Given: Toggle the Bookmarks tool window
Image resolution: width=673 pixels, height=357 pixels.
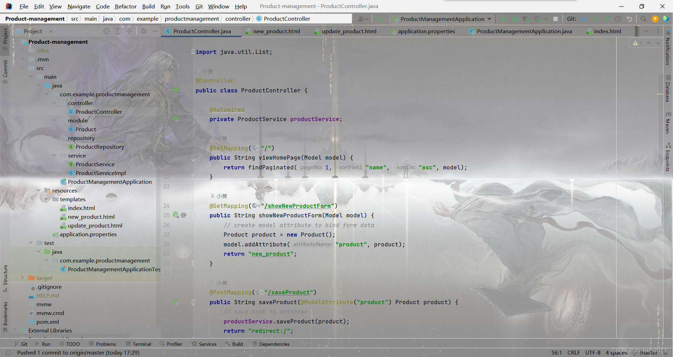Looking at the screenshot, I should pos(5,317).
